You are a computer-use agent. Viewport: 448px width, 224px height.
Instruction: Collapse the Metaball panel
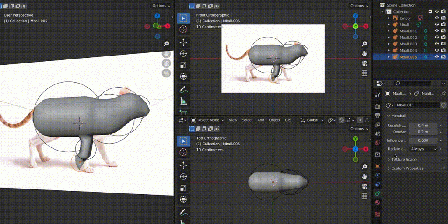point(399,115)
